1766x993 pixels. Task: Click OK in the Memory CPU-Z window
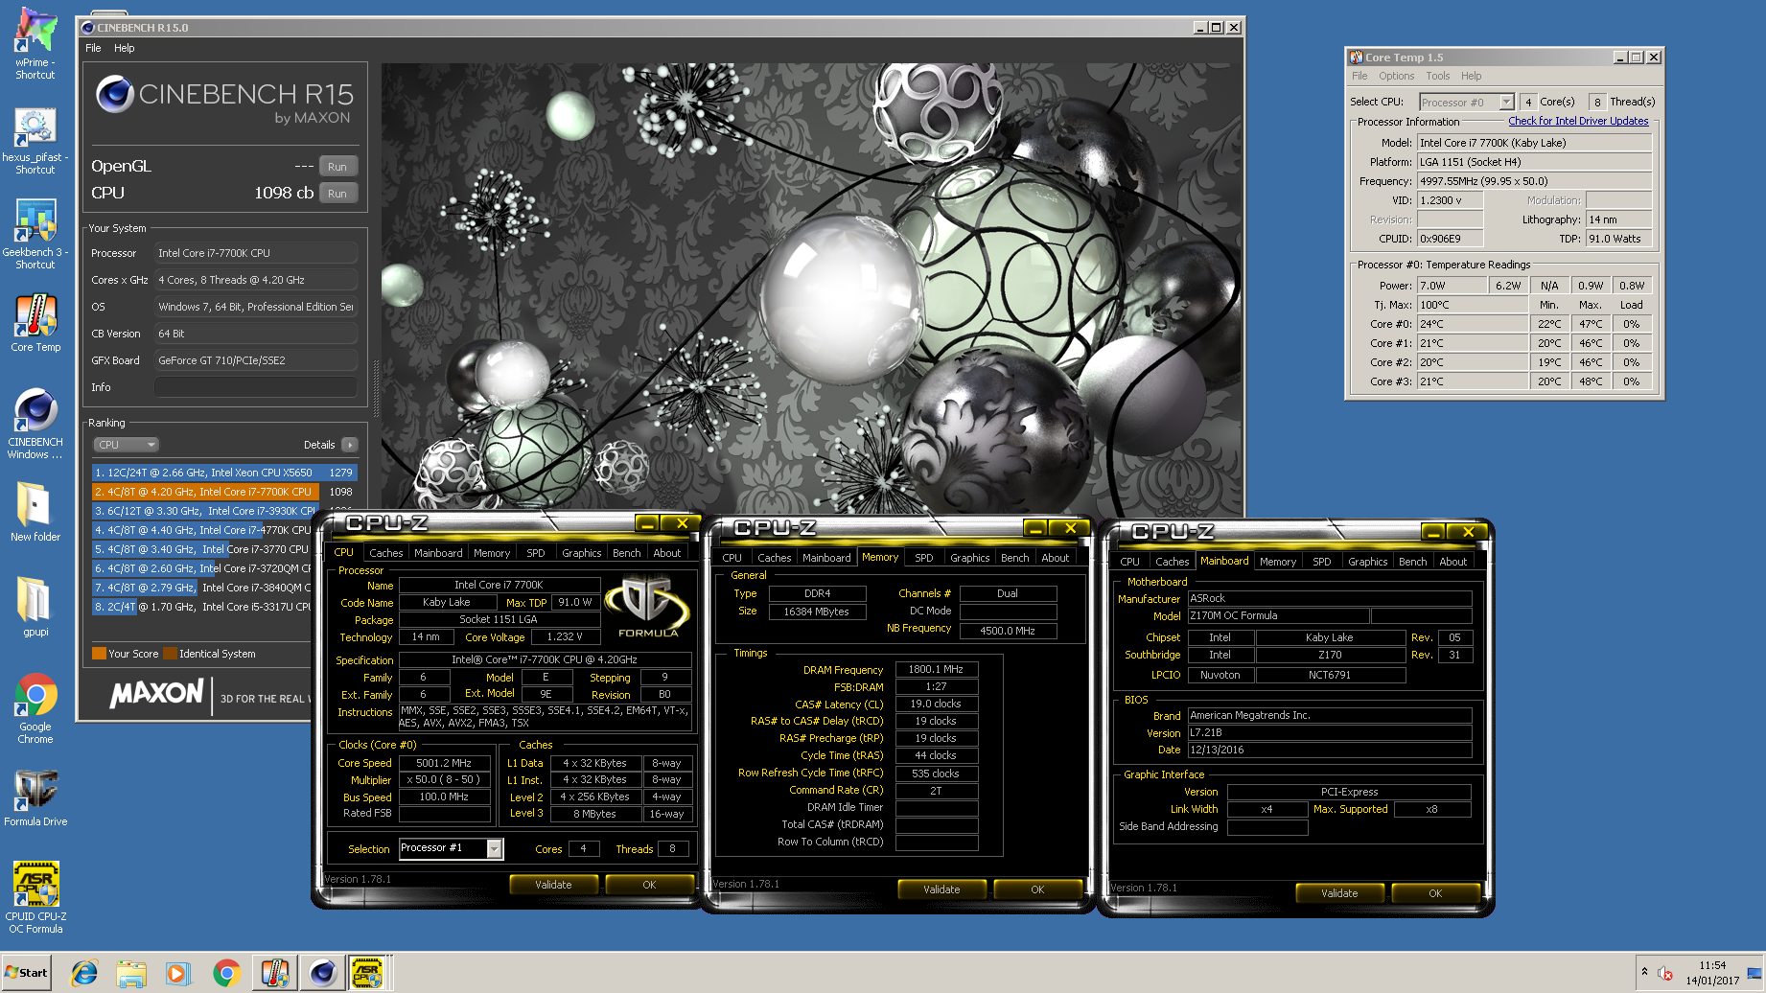pos(1037,889)
